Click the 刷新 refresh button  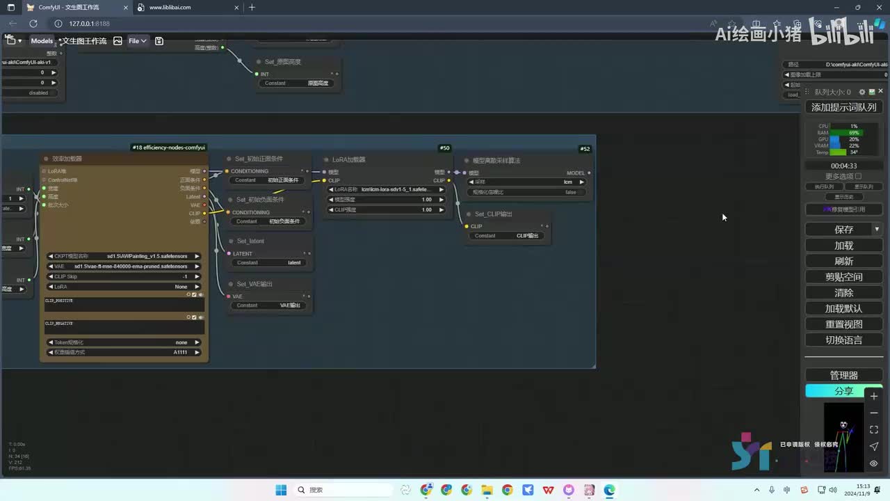pyautogui.click(x=843, y=262)
